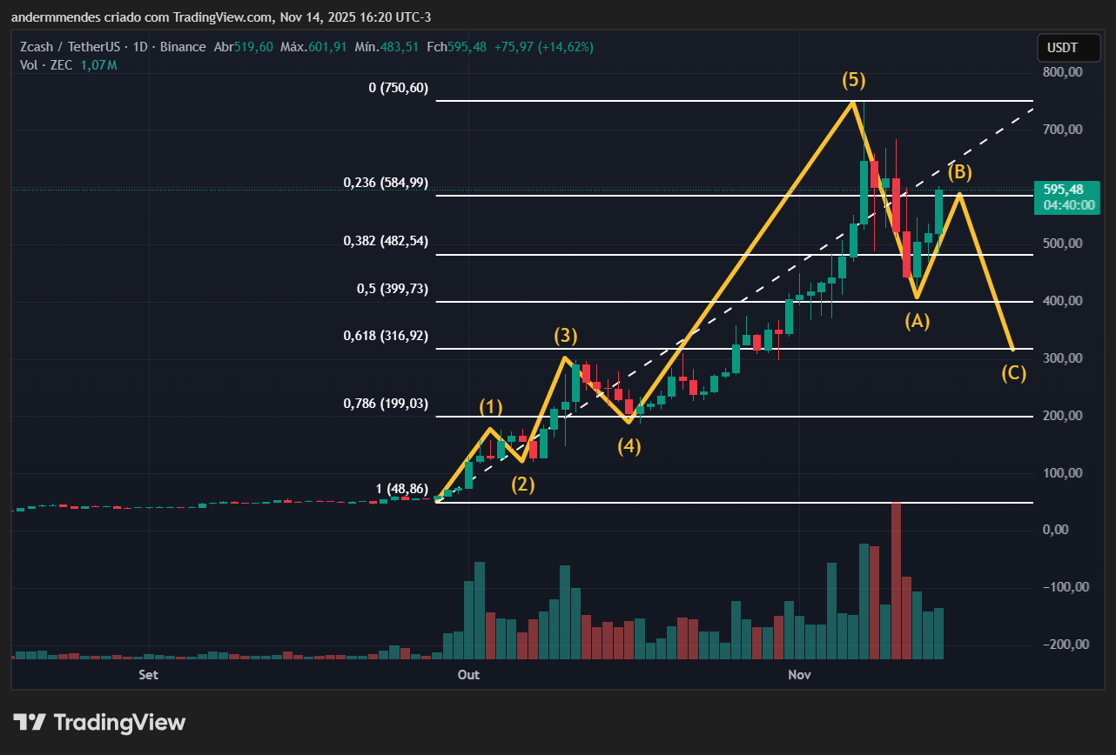Click the wave label (5) near the peak
This screenshot has width=1116, height=755.
[x=853, y=81]
